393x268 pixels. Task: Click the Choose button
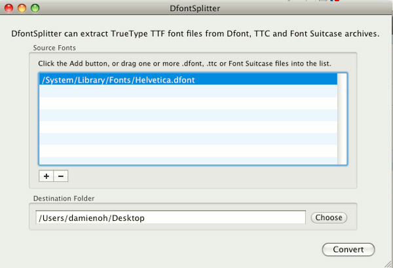click(329, 218)
